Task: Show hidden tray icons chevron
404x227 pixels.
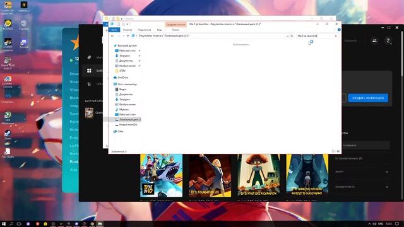Action: coord(369,224)
